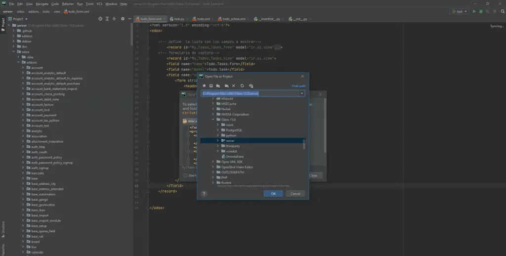
Task: Click the Hide path link
Action: [x=298, y=86]
